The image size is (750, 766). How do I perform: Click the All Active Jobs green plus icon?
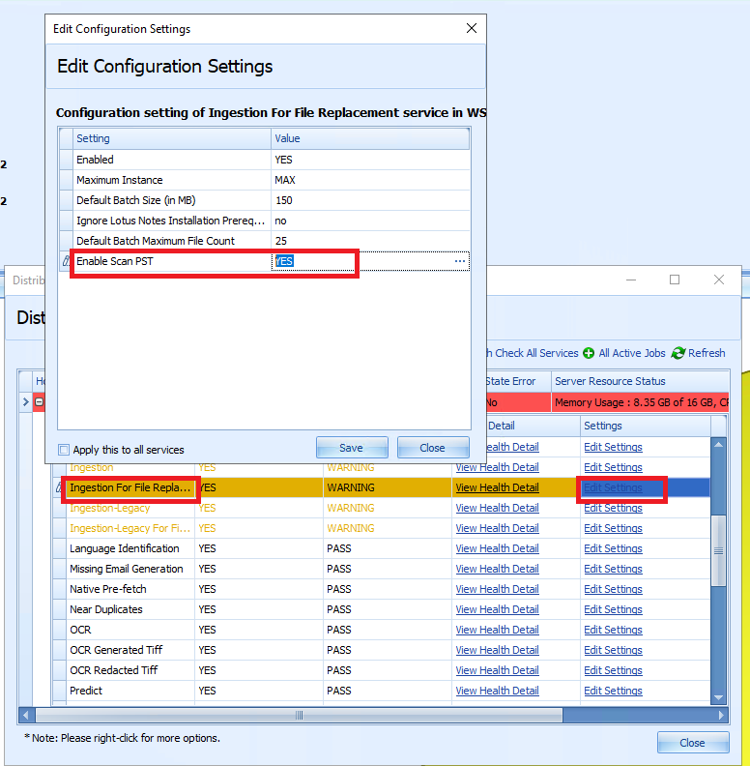click(589, 353)
